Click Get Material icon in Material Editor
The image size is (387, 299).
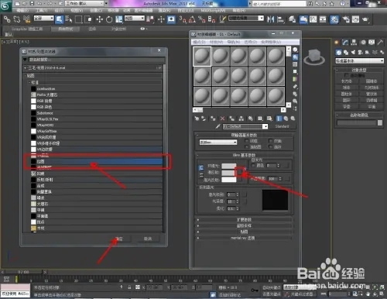[197, 119]
